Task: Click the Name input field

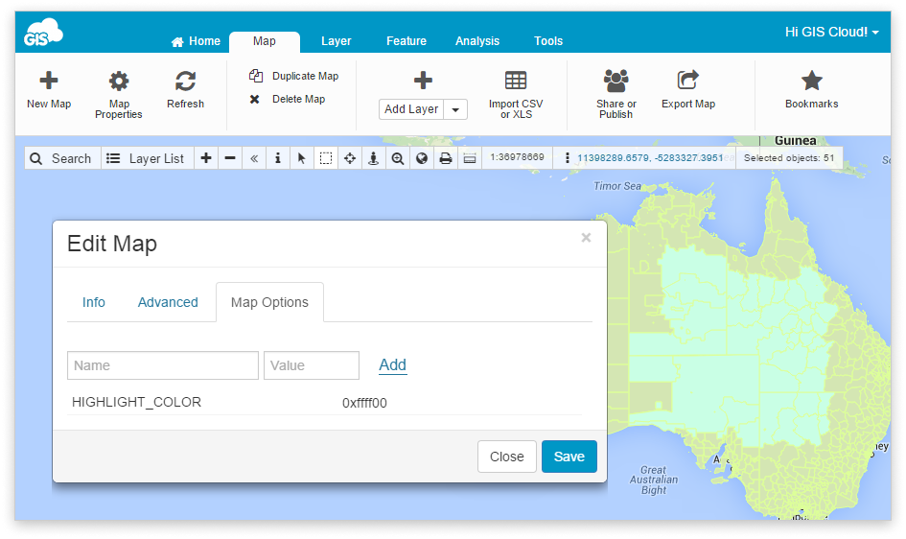Action: (162, 365)
